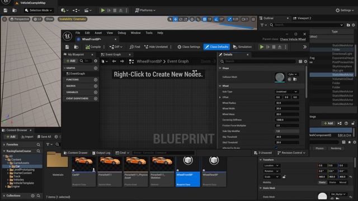
Task: Open My Blueprint settings gear
Action: coord(96,61)
